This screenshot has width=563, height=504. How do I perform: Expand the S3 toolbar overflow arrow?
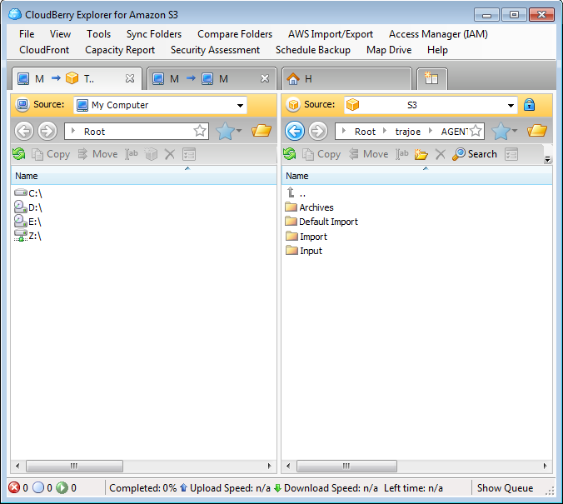tap(547, 159)
